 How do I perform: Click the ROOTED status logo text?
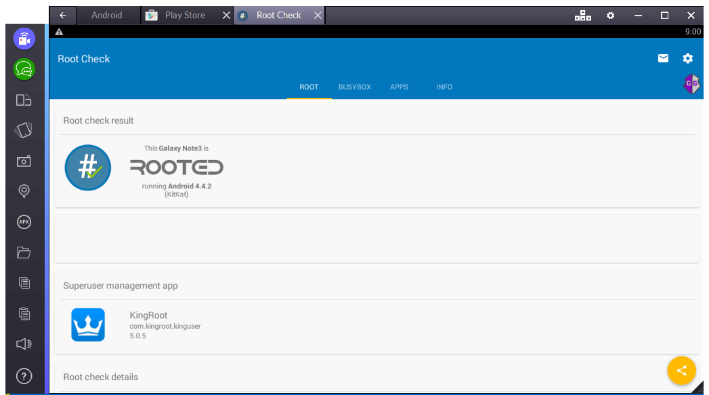coord(176,167)
